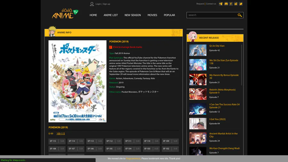The width and height of the screenshot is (288, 162).
Task: Click the GogoAnime TV logo
Action: [x=65, y=13]
